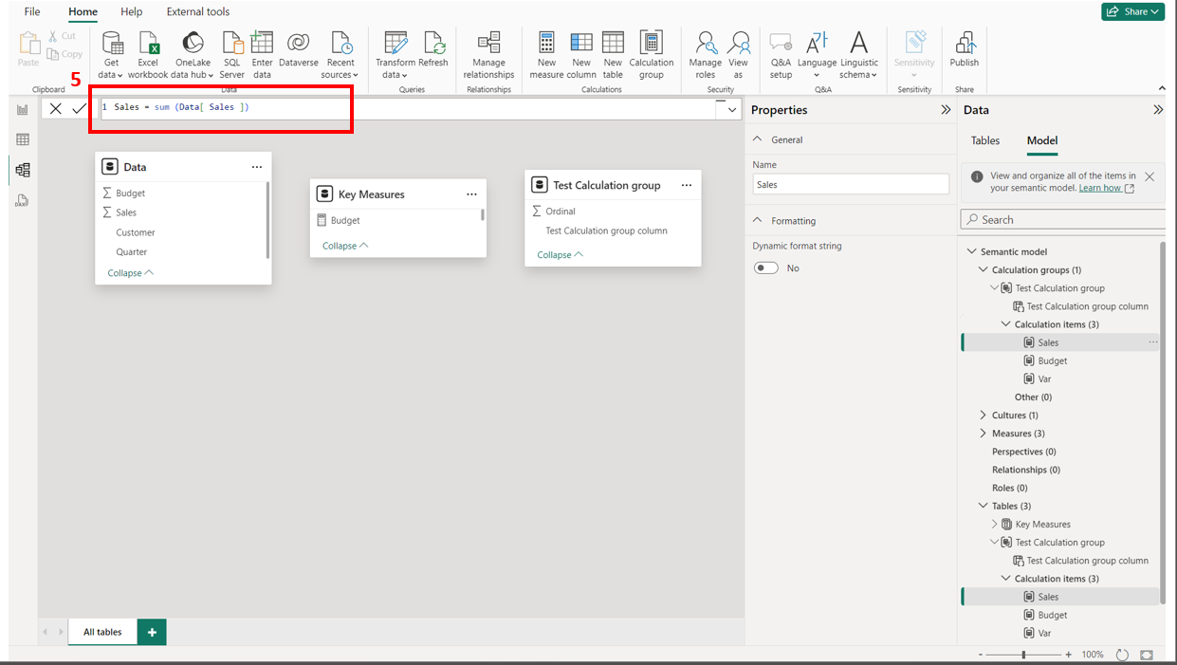The height and width of the screenshot is (665, 1177).
Task: Collapse the Data table card
Action: [x=131, y=273]
